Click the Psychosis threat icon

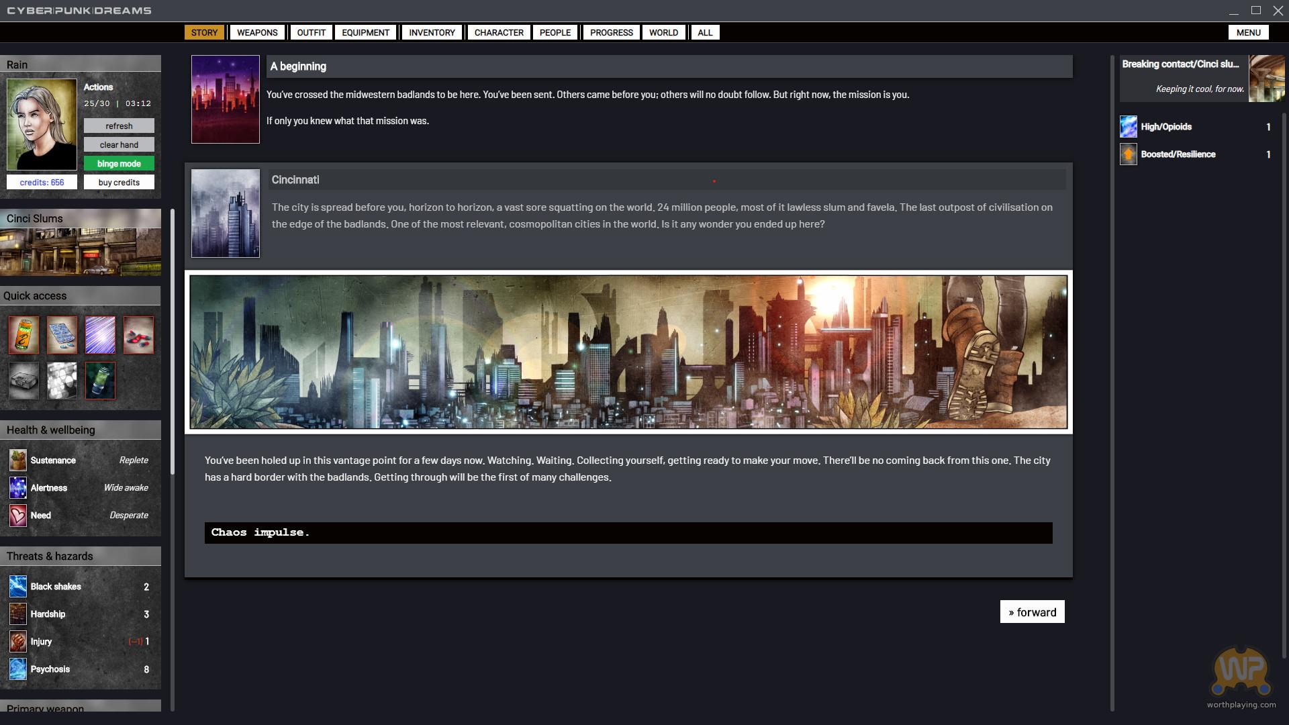point(18,669)
